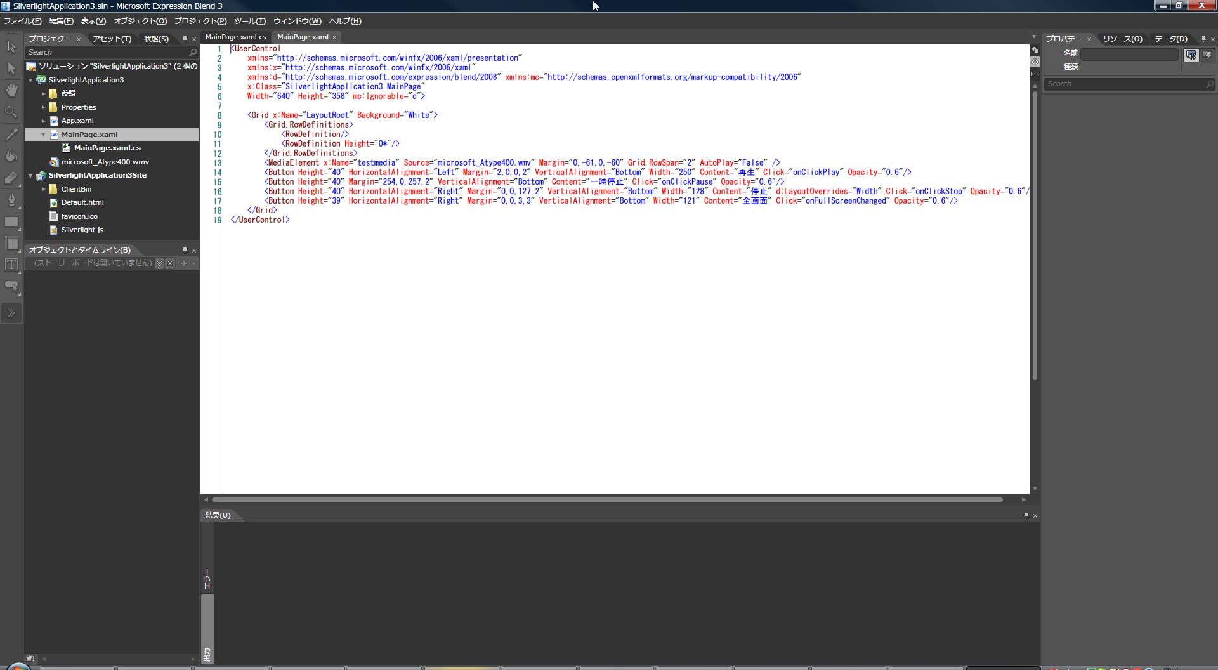Switch to 状態(S) tab

pyautogui.click(x=156, y=39)
